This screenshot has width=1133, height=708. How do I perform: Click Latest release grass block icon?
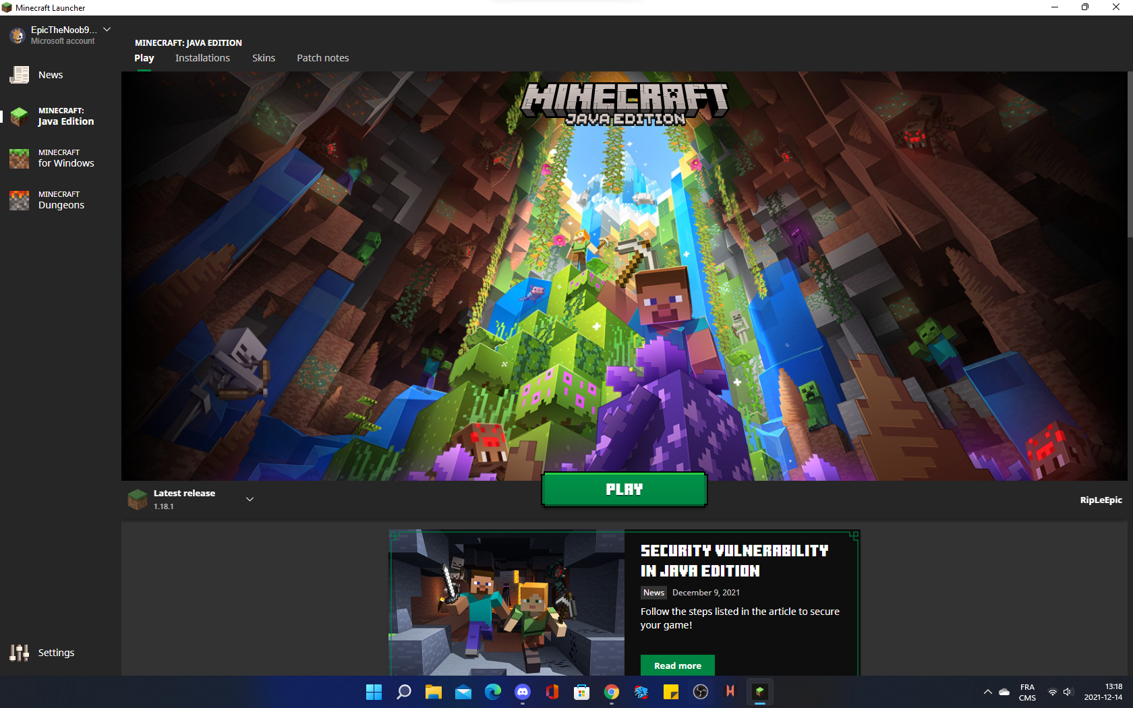138,500
